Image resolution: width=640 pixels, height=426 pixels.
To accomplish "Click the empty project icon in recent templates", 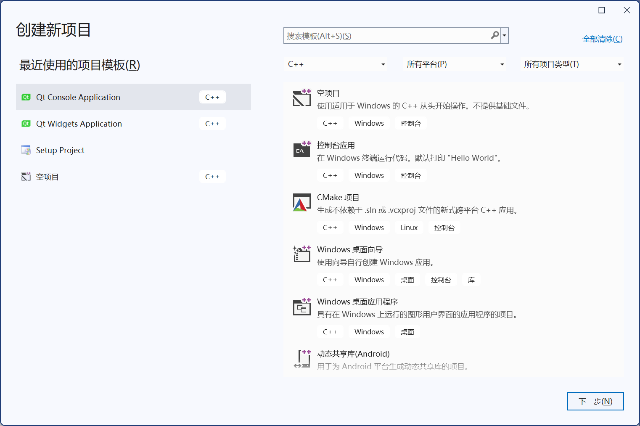I will coord(26,177).
